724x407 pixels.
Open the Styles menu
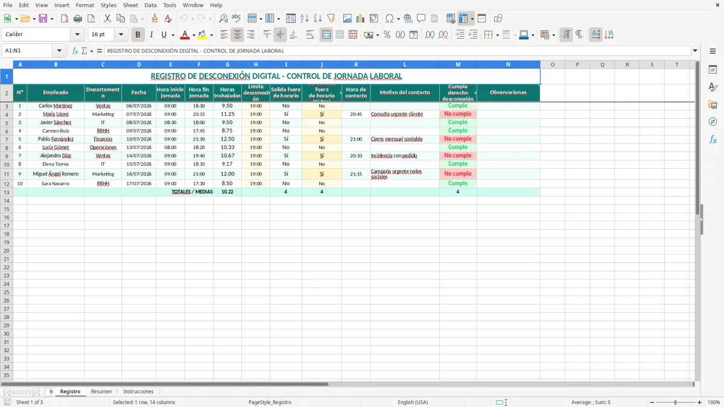[x=109, y=5]
